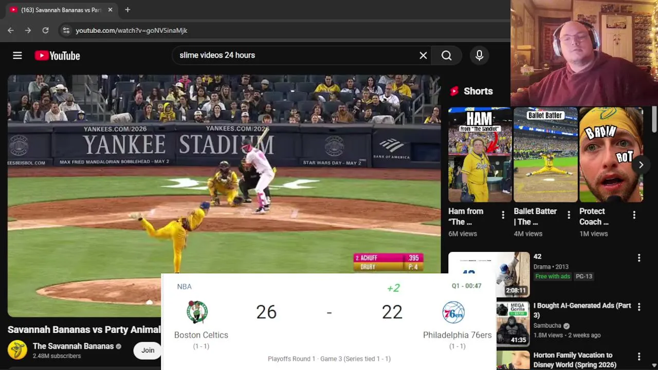This screenshot has height=370, width=658.
Task: Click the 2.48M subscribers text
Action: (x=57, y=356)
